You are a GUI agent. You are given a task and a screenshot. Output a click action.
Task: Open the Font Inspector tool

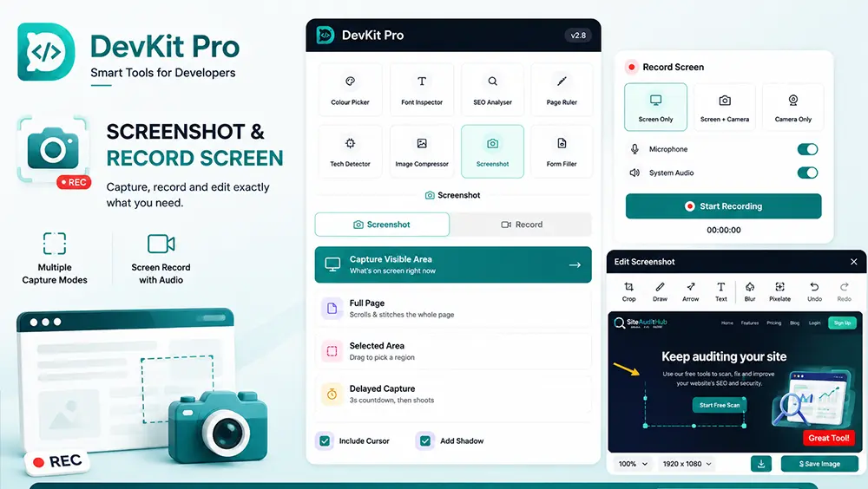pyautogui.click(x=422, y=89)
